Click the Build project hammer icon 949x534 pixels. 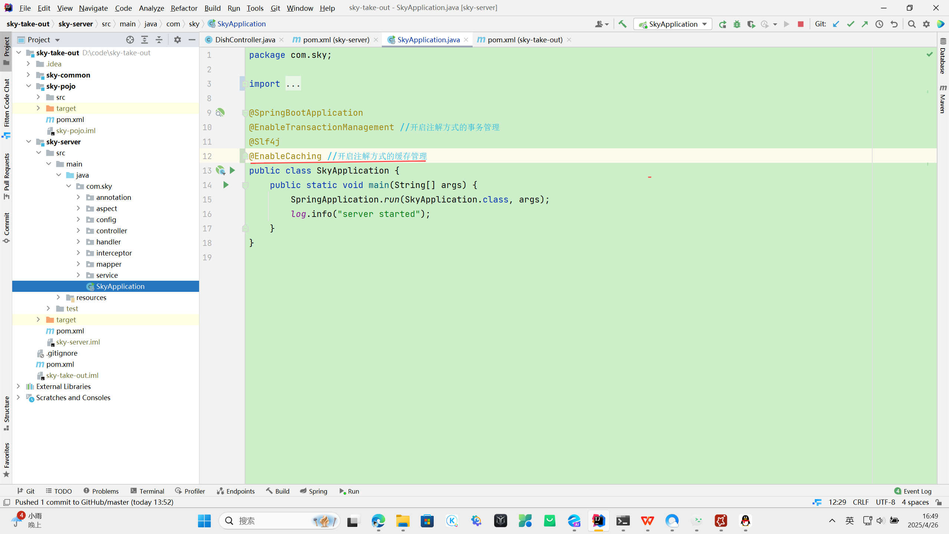622,24
